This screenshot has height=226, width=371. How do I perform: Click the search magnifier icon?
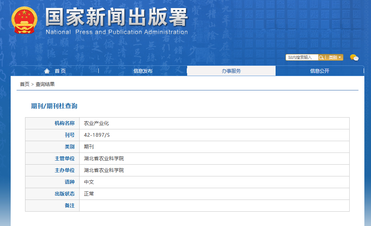(x=321, y=57)
